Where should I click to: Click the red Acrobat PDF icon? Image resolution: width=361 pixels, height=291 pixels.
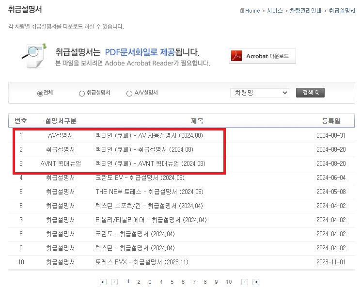click(x=236, y=56)
